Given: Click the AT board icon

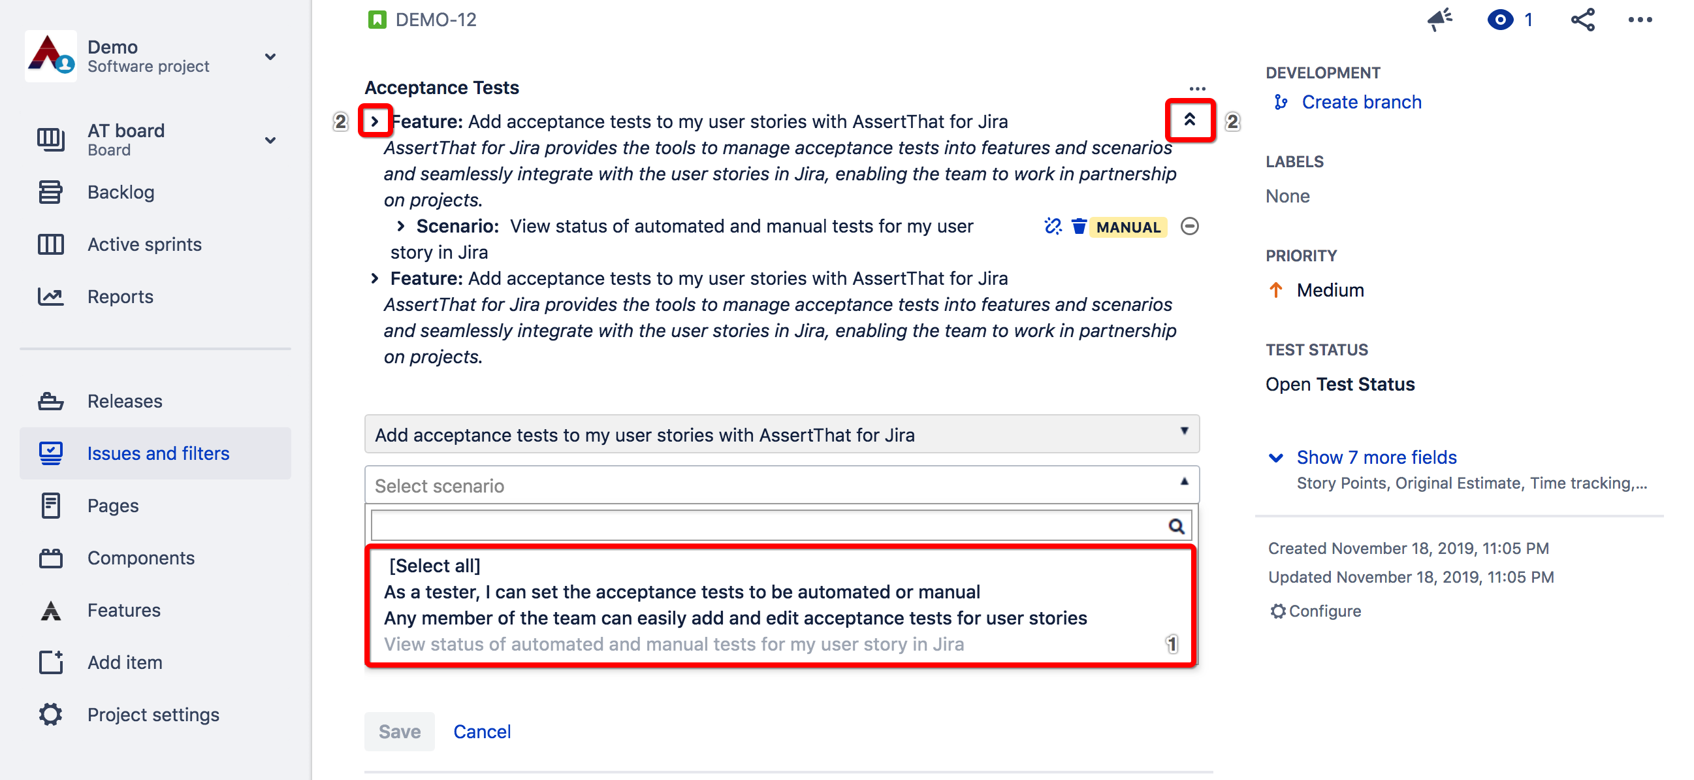Looking at the screenshot, I should (51, 139).
